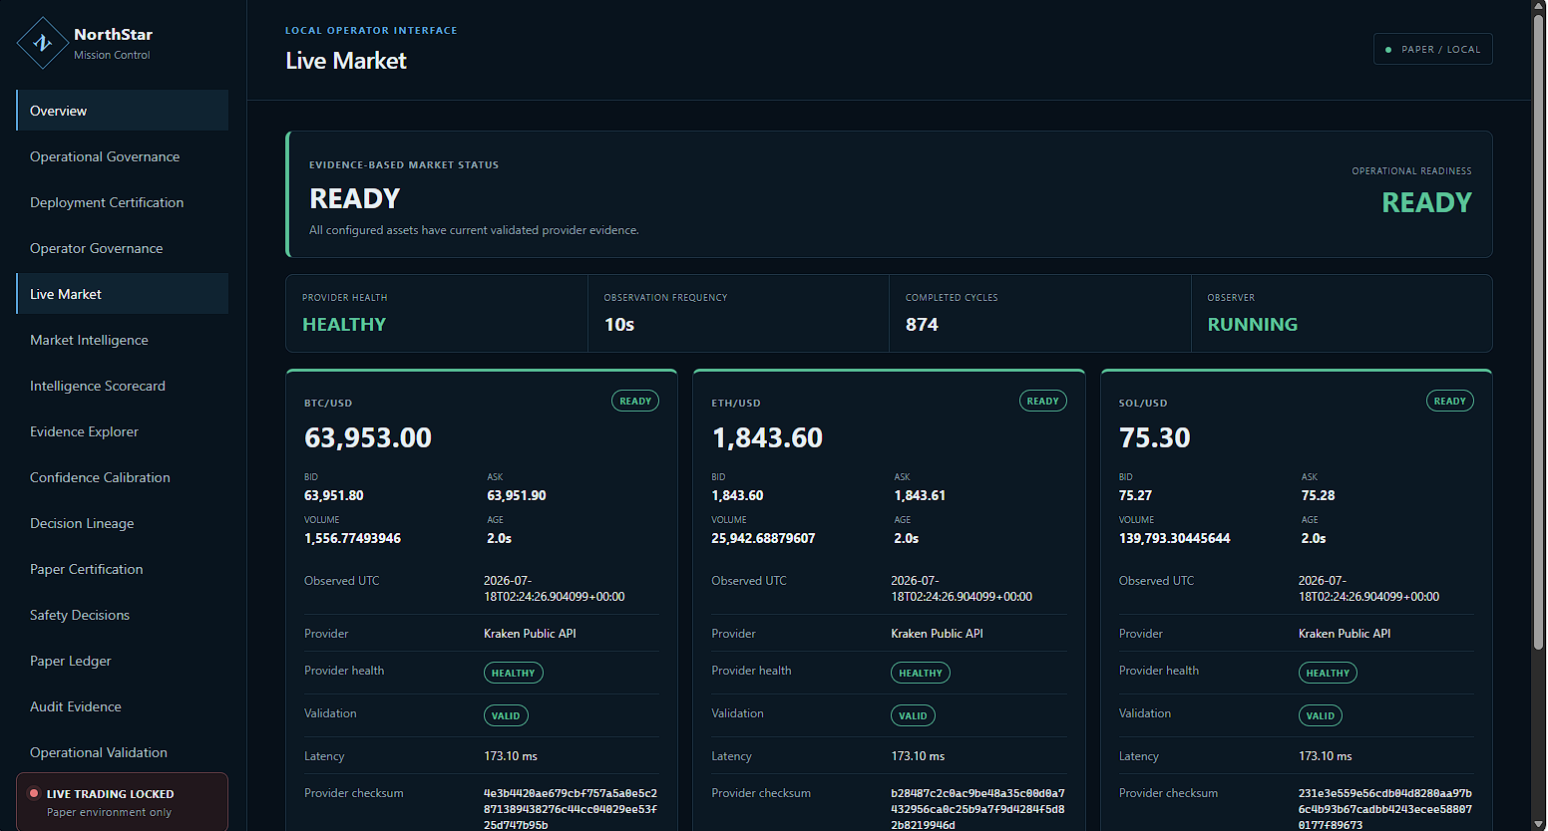
Task: Click the Live Market page heading
Action: 346,61
